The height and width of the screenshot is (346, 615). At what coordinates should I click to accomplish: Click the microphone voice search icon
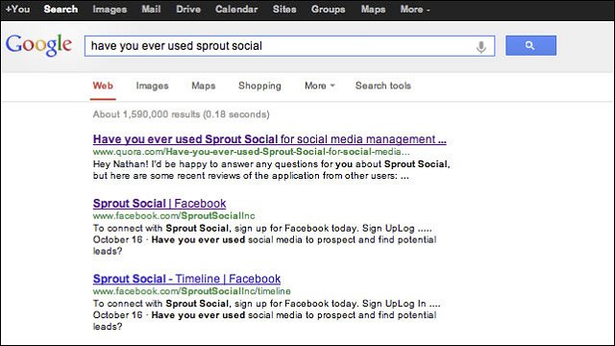point(480,47)
